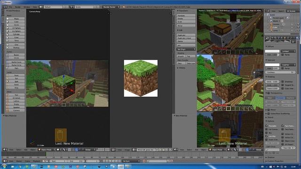
Task: Add a Sun lamp
Action: pyautogui.click(x=16, y=78)
